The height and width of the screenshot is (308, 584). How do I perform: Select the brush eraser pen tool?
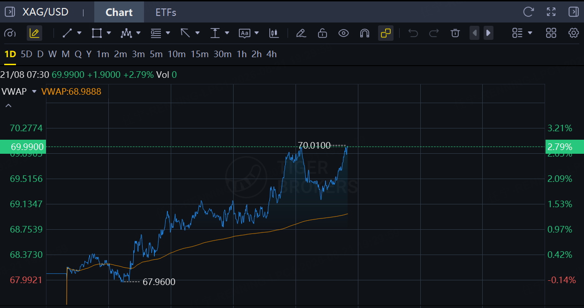301,33
